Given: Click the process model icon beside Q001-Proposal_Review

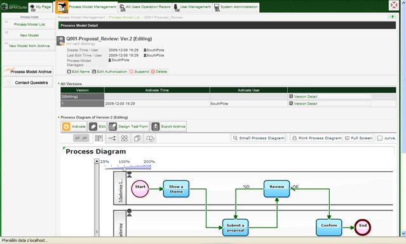Looking at the screenshot, I should click(x=60, y=41).
